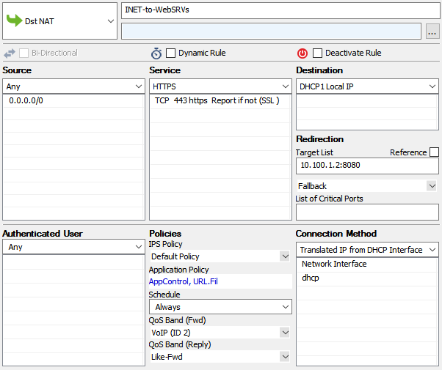
Task: Open the Dst NAT action dropdown
Action: (x=110, y=21)
